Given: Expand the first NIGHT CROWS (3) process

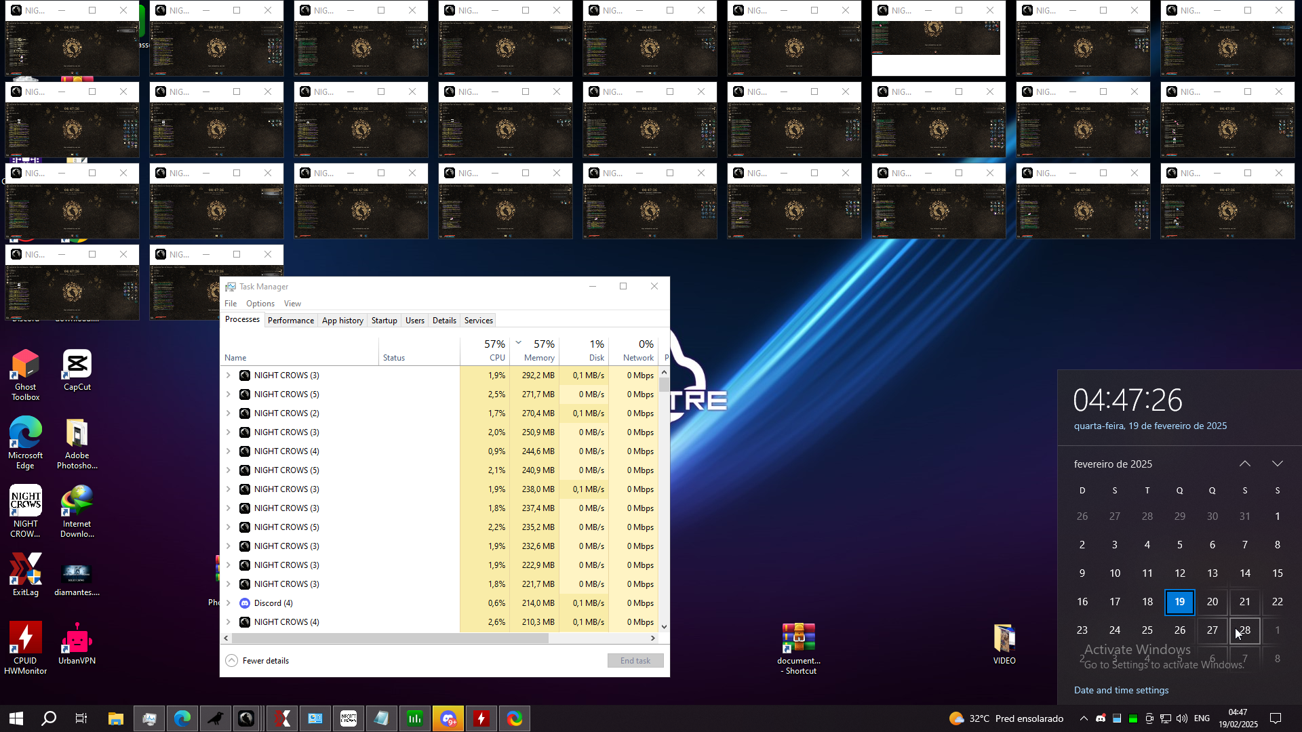Looking at the screenshot, I should point(229,375).
